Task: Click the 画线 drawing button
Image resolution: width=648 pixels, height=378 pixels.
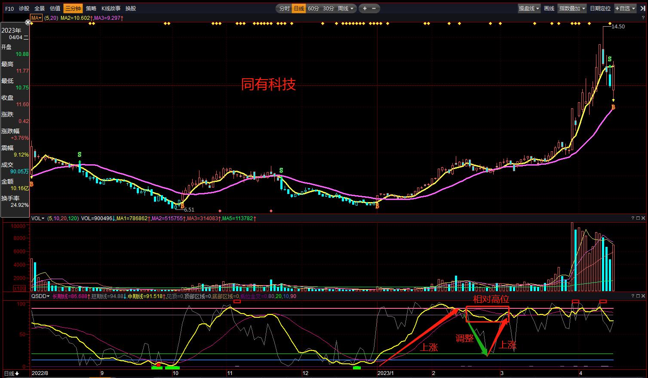Action: point(549,9)
